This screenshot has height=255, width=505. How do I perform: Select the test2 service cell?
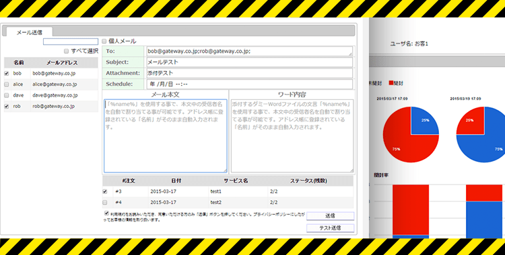(x=215, y=203)
